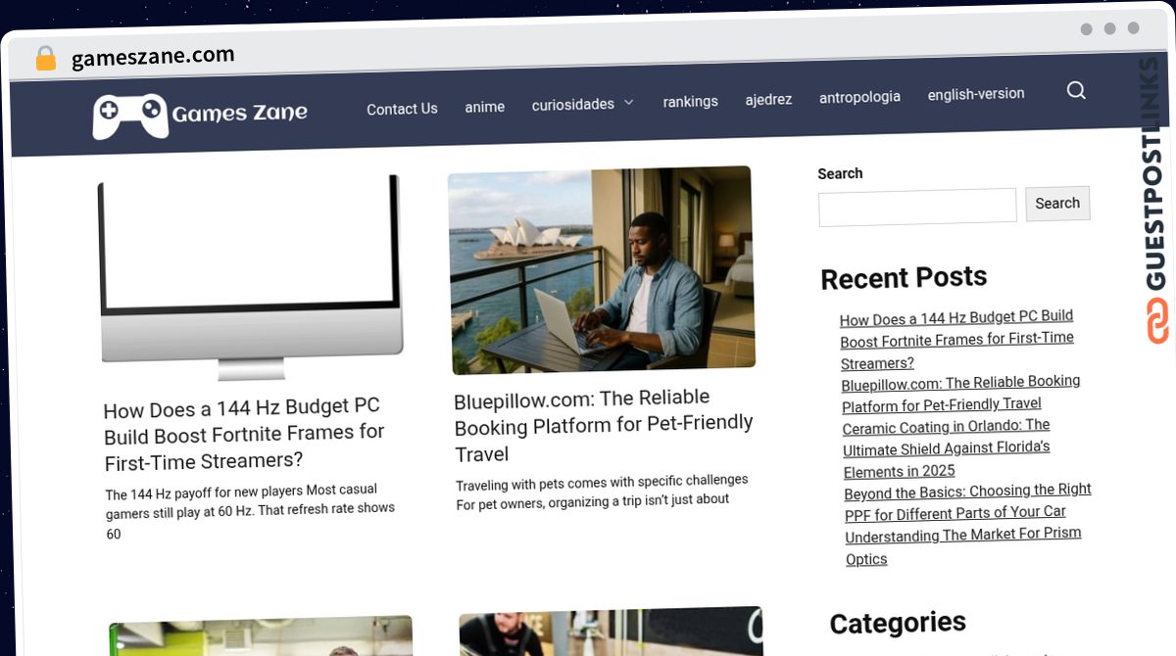Open the 144 Hz Budget PC article title
Image resolution: width=1176 pixels, height=656 pixels.
tap(244, 434)
